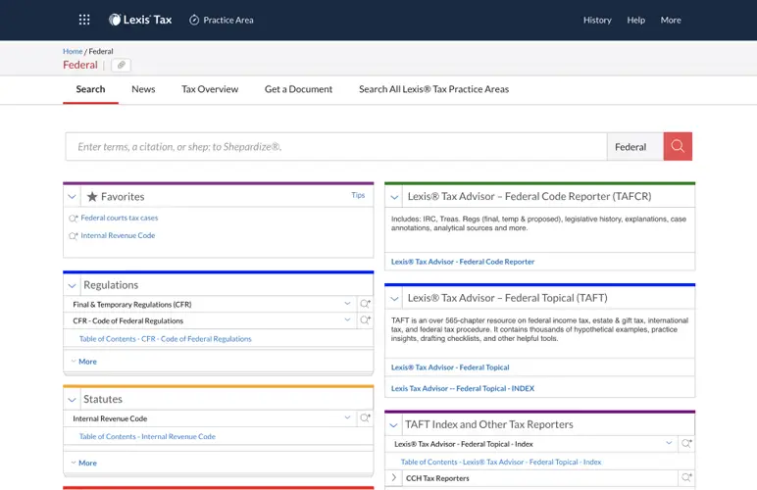
Task: Add CFR - Code of Federal Regulations source icon
Action: tap(365, 320)
